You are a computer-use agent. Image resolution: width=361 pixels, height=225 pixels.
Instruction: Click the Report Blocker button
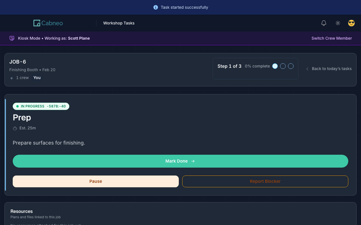coord(265,181)
